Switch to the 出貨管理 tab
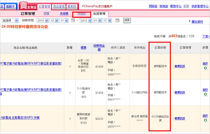 [99, 14]
